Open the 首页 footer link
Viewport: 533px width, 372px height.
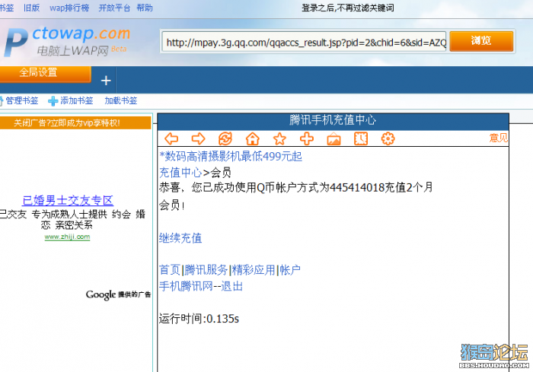(170, 270)
